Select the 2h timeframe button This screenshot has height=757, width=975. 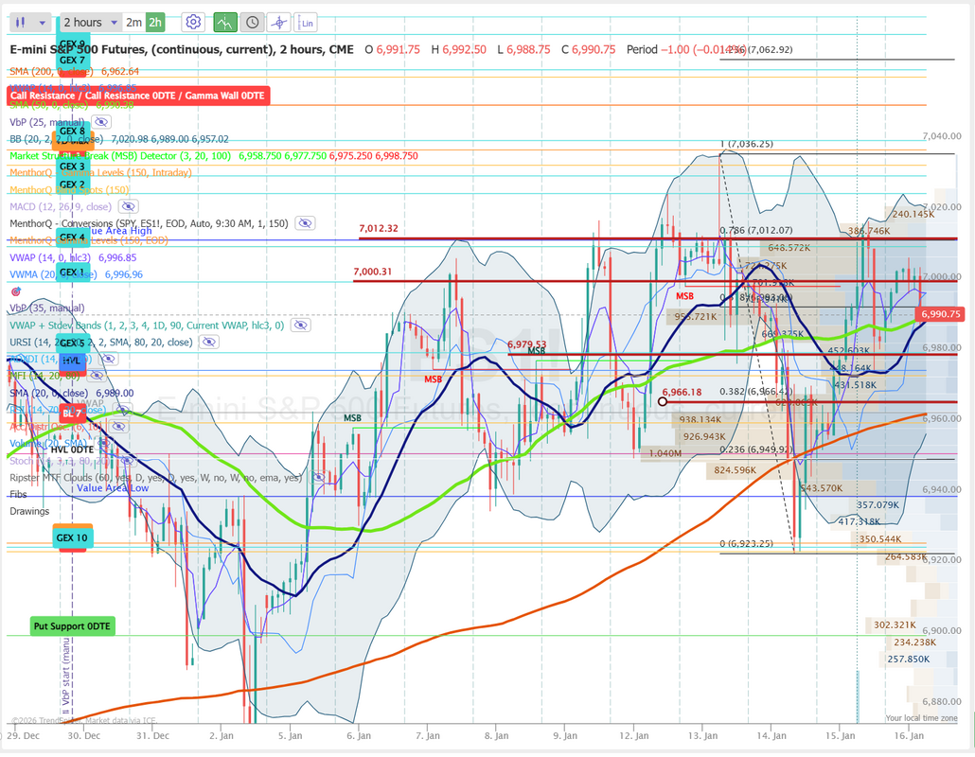point(155,22)
